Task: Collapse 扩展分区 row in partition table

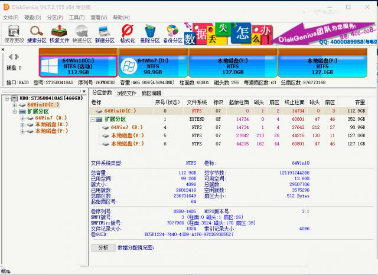Action: 93,119
